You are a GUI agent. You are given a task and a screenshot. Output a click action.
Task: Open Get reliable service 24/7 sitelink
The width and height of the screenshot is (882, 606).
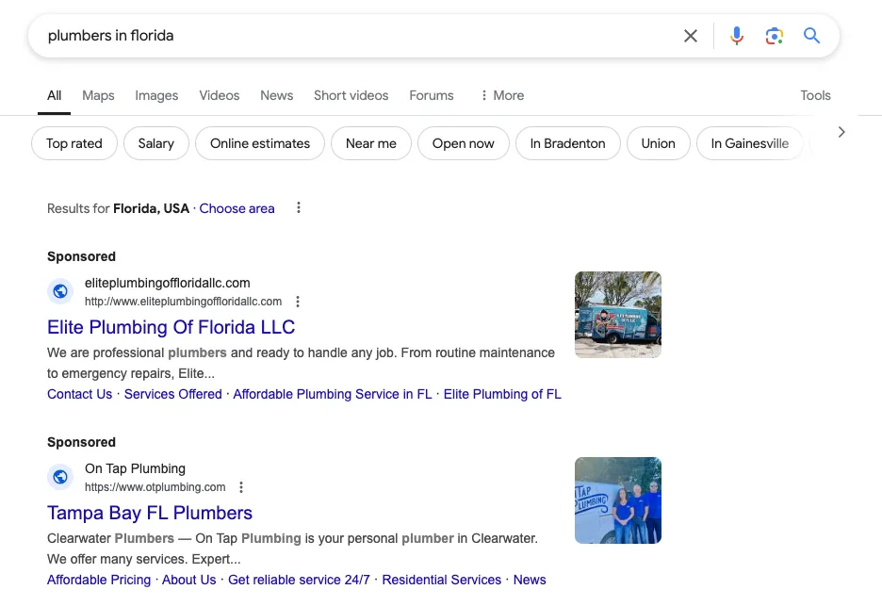[300, 581]
